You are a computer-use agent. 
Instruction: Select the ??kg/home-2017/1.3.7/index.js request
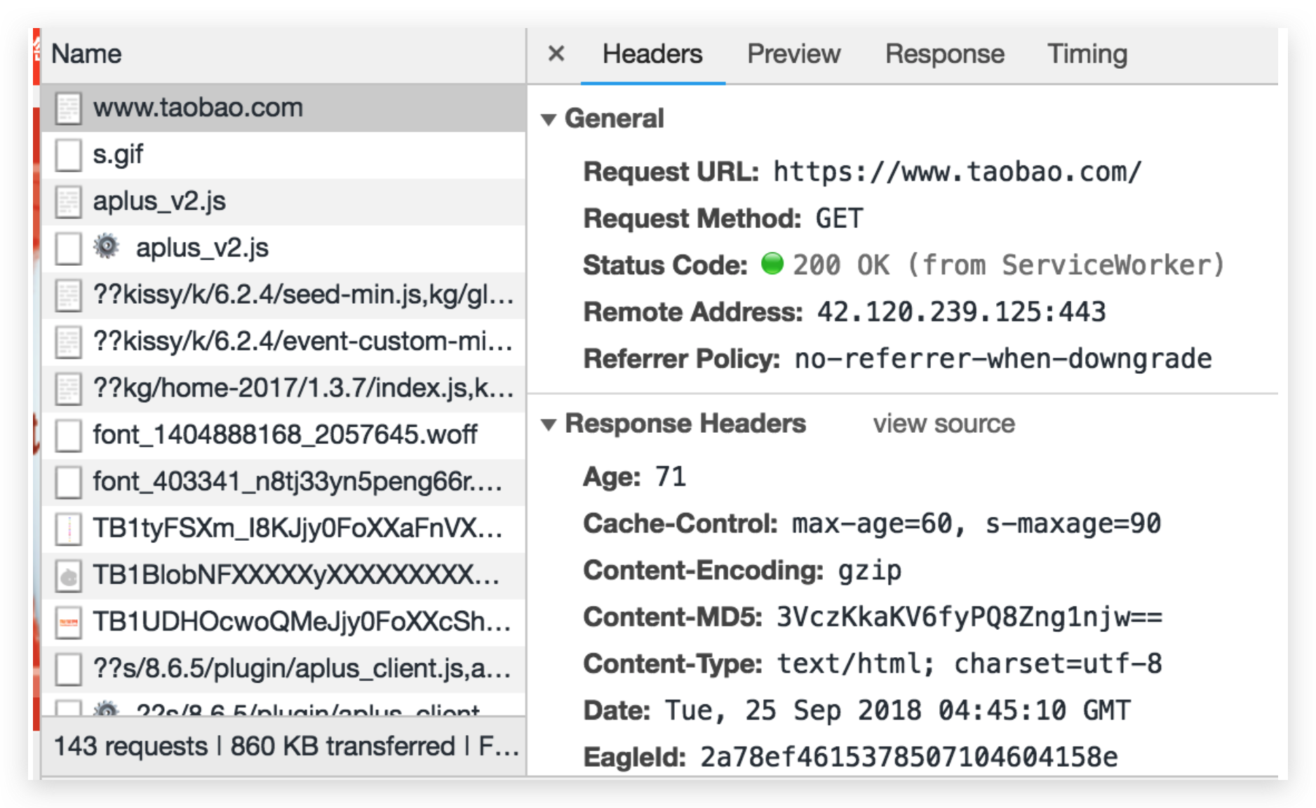click(283, 389)
